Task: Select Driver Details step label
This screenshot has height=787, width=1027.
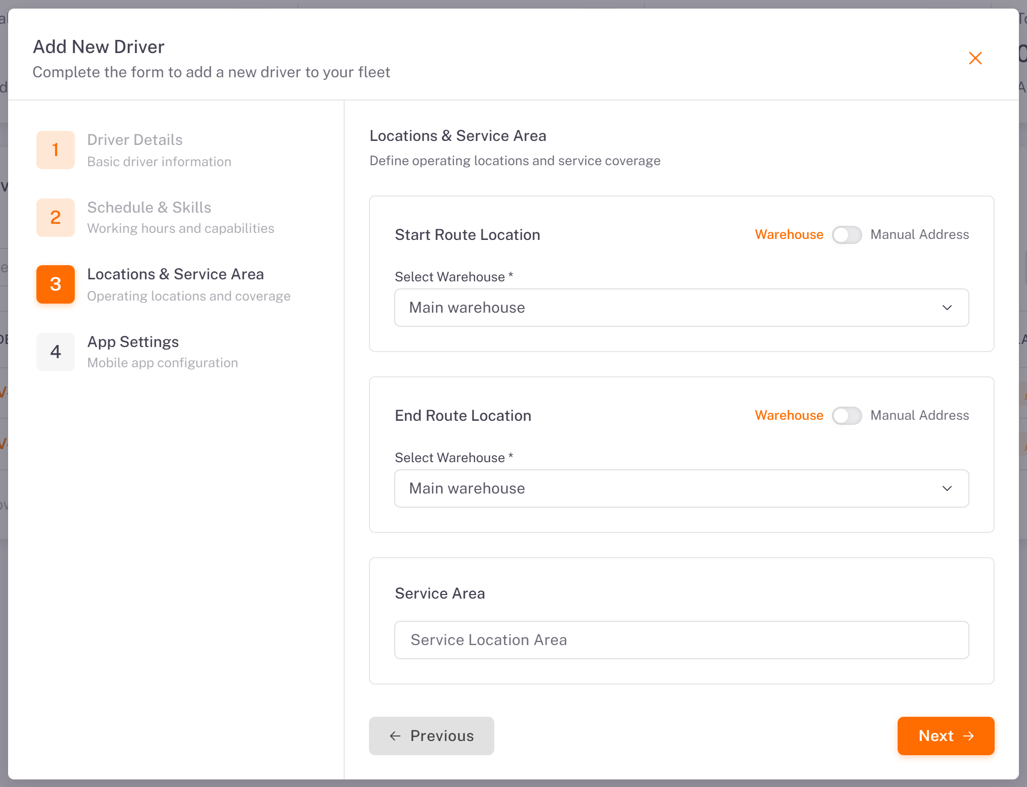Action: coord(134,140)
